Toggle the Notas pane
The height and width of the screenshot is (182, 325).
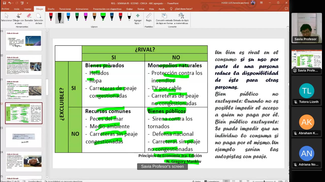point(196,181)
